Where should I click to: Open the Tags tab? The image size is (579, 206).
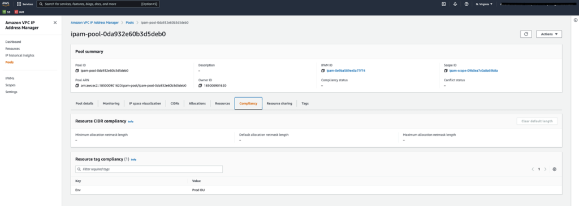point(305,103)
